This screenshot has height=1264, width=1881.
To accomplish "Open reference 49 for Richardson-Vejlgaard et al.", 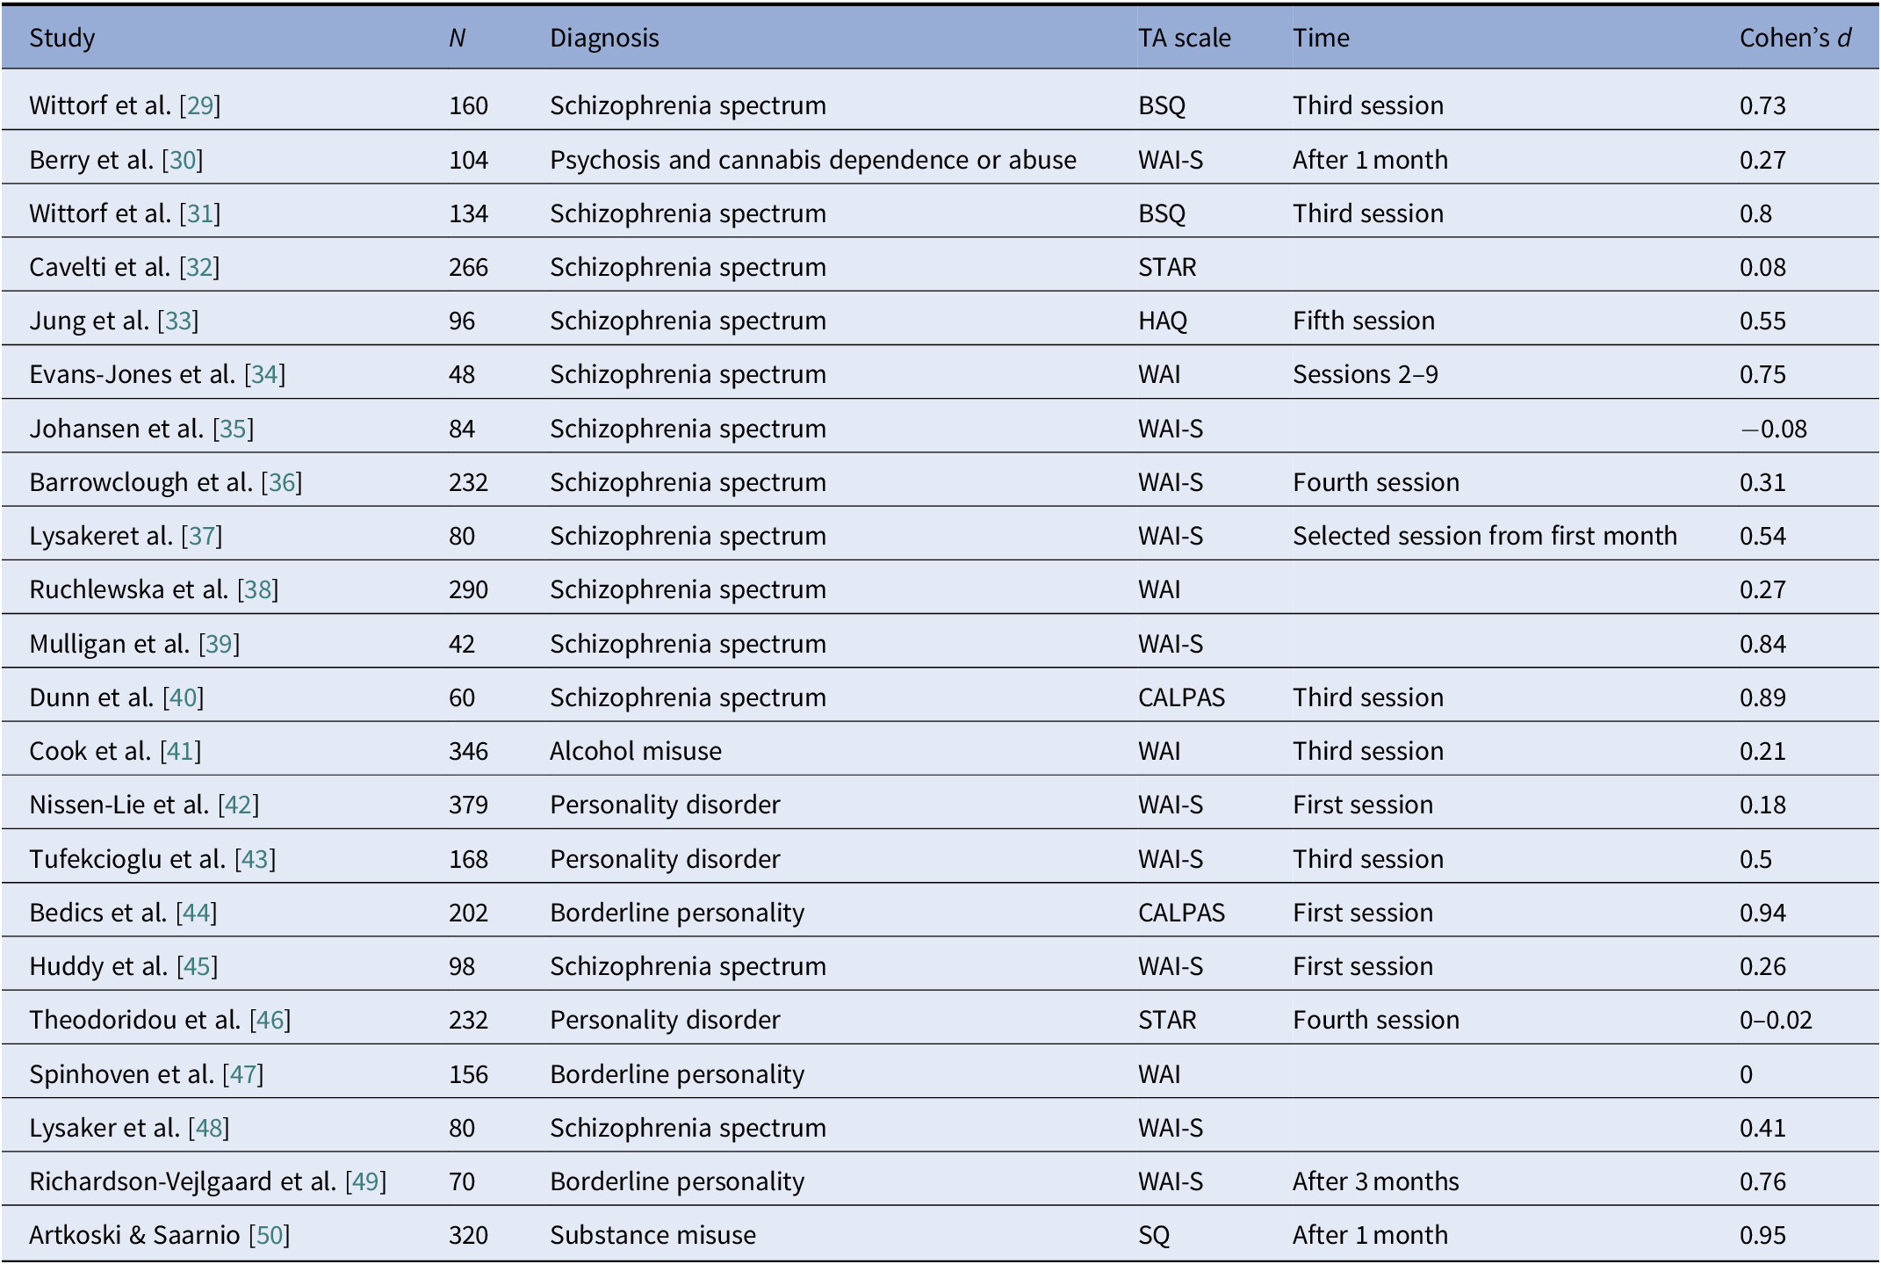I will pos(365,1181).
